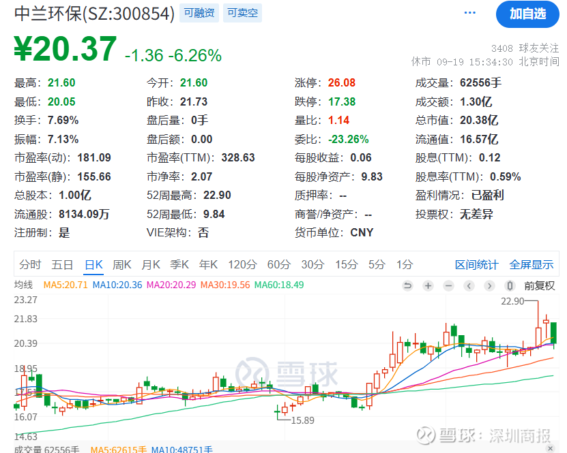The height and width of the screenshot is (453, 567).
Task: Open the three-dot more options menu
Action: (x=469, y=13)
